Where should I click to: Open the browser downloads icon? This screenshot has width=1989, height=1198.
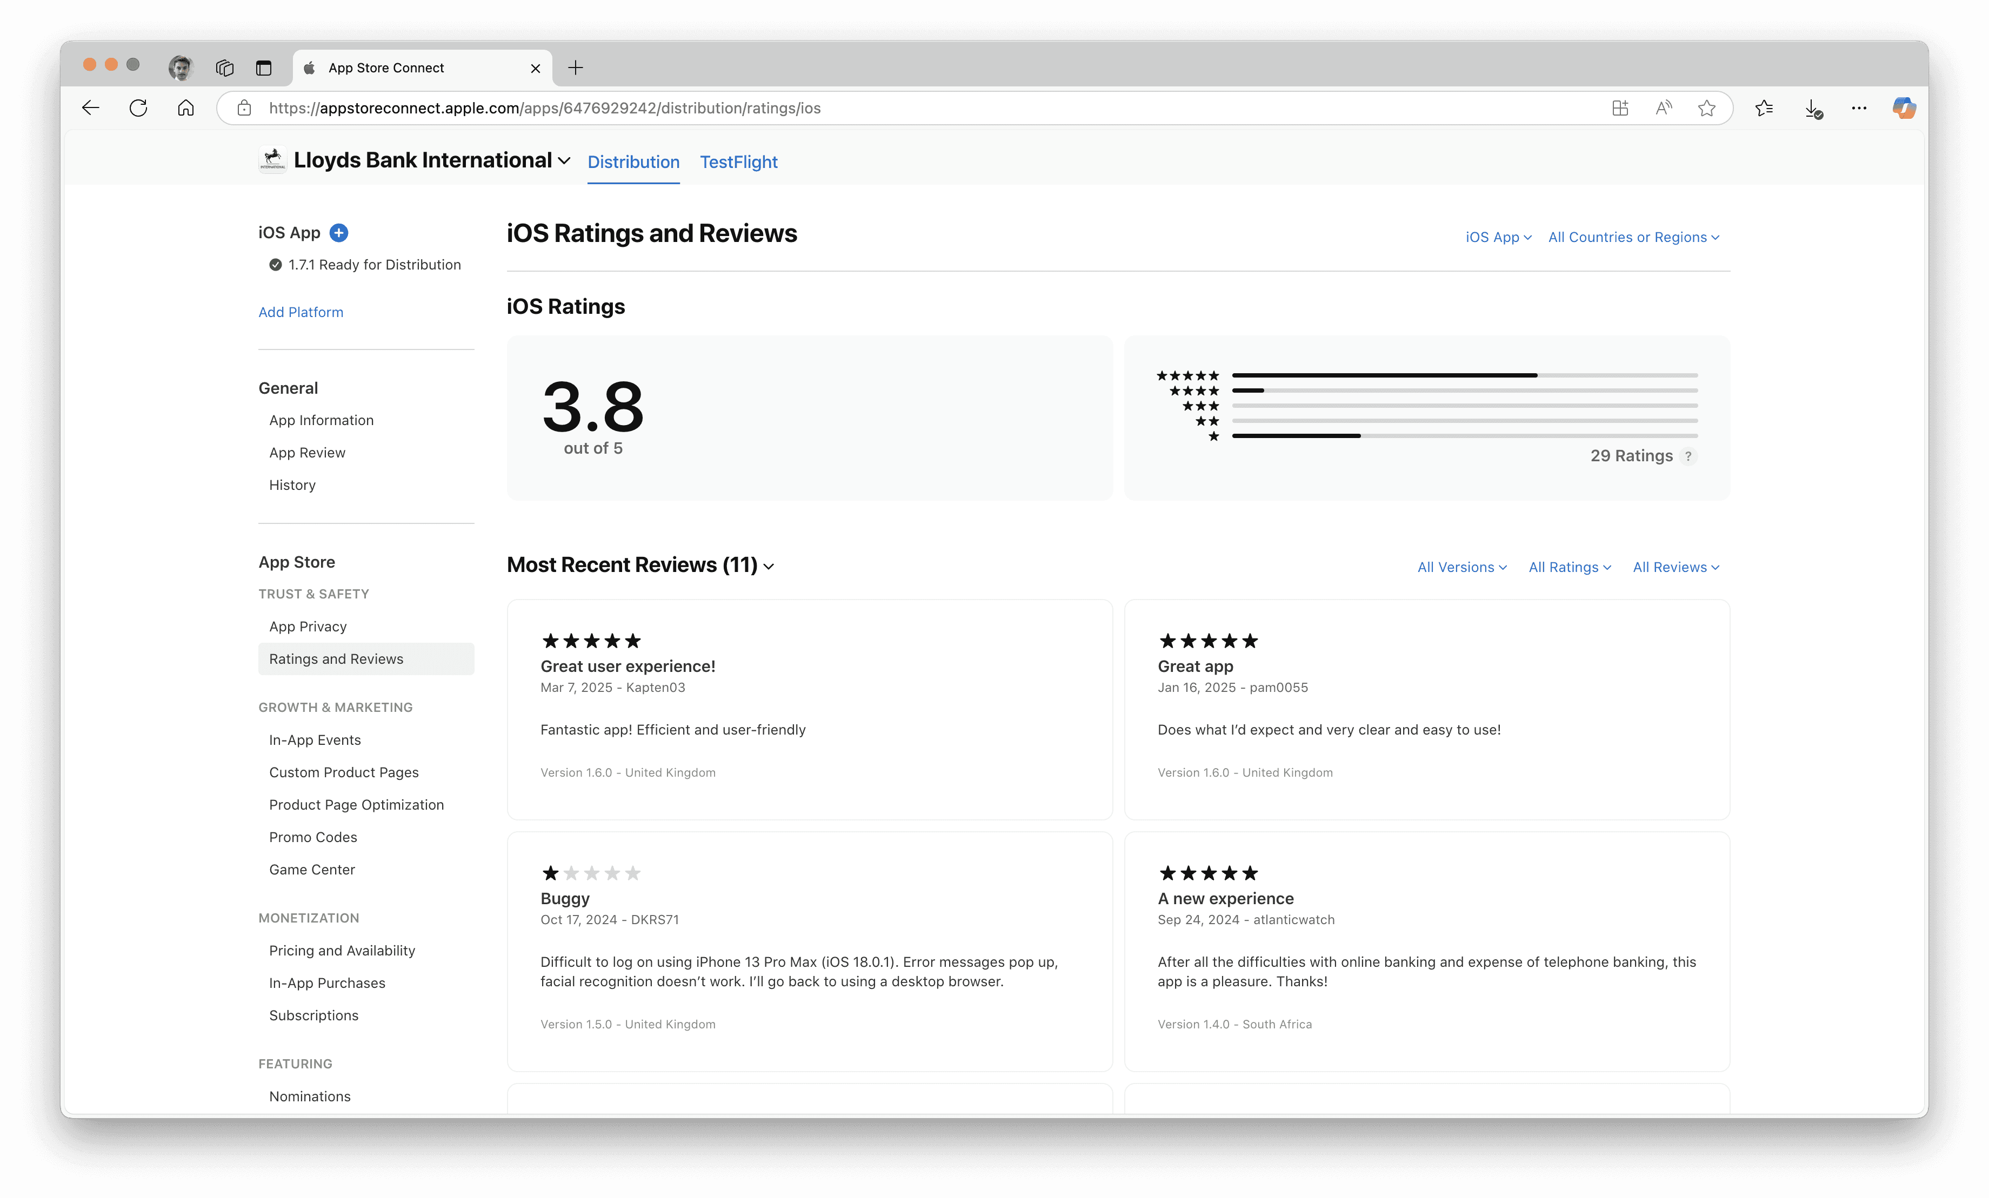(1812, 108)
